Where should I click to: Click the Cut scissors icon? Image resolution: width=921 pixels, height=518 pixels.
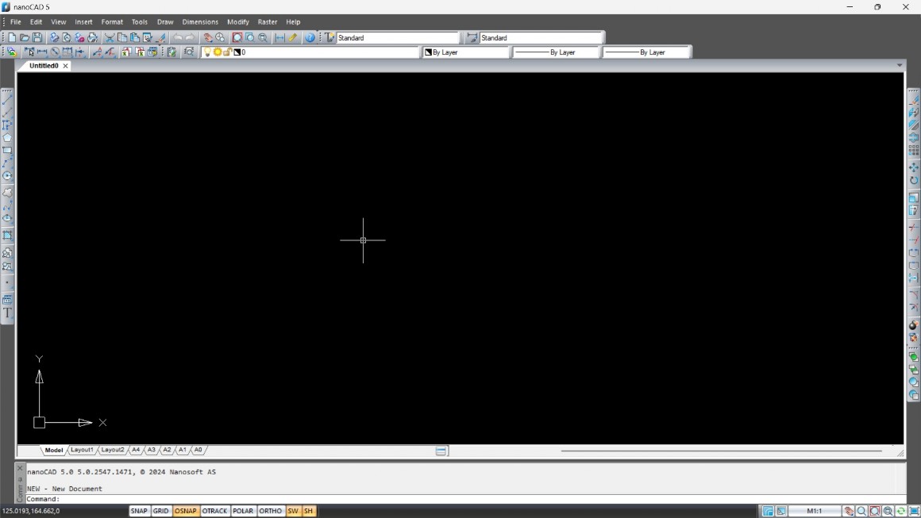[x=110, y=37]
